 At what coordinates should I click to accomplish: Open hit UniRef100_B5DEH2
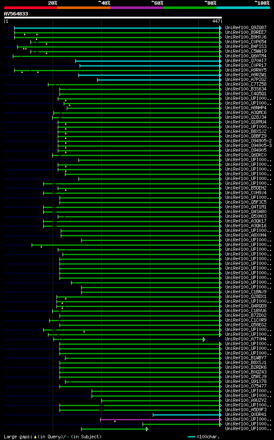tap(246, 188)
